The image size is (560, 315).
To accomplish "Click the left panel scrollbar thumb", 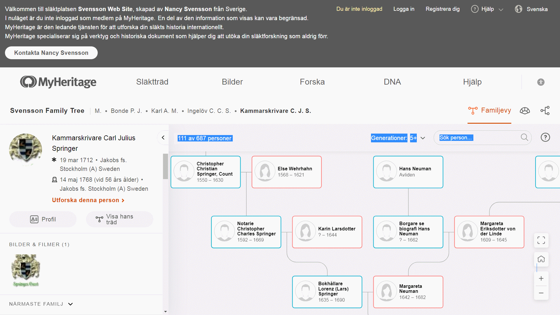I will [165, 166].
